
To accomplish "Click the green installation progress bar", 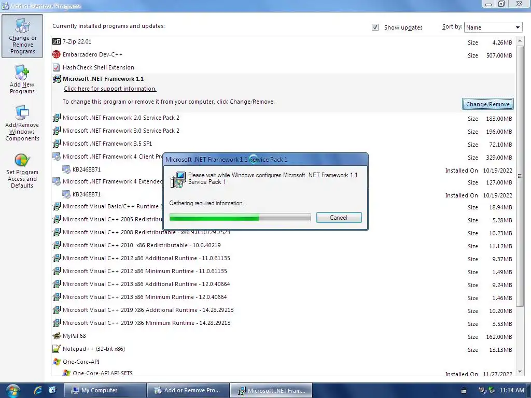I will pos(240,217).
